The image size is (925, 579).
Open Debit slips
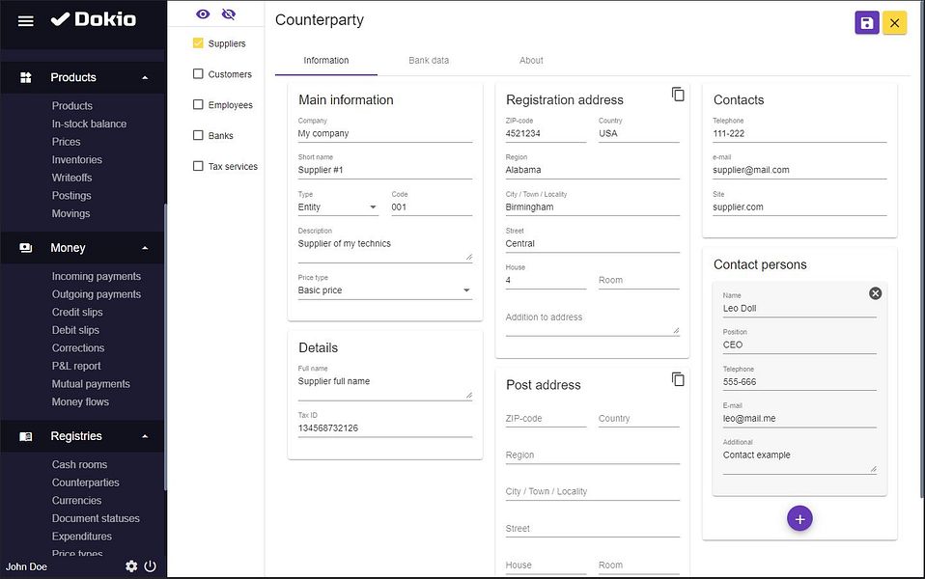(x=75, y=330)
